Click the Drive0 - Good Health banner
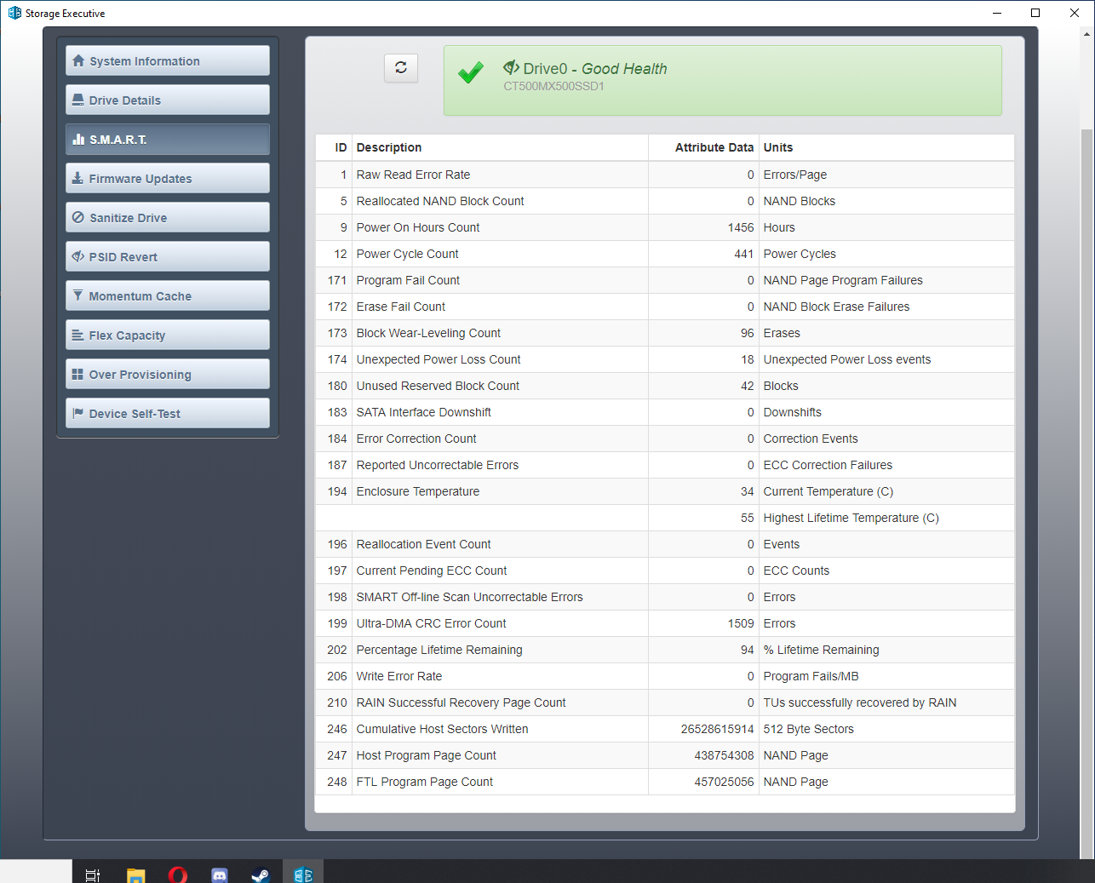Screen dimensions: 1095x883 tap(722, 80)
